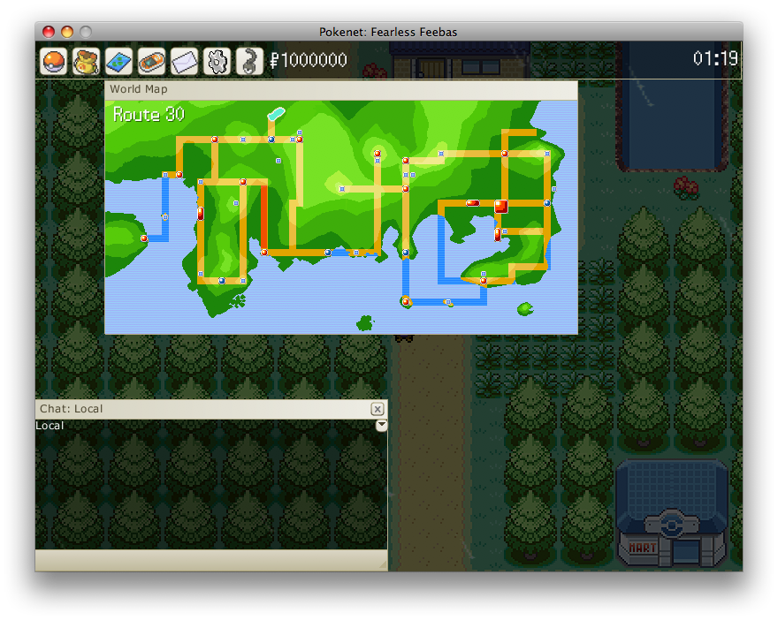Open the bag inventory icon
The image size is (778, 620).
(87, 61)
